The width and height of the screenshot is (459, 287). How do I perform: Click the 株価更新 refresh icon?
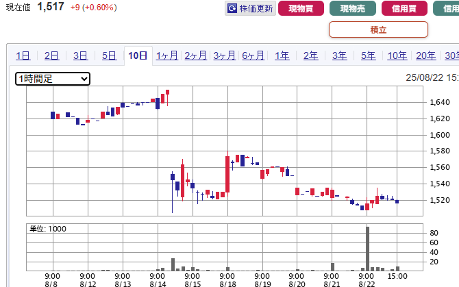tap(232, 8)
